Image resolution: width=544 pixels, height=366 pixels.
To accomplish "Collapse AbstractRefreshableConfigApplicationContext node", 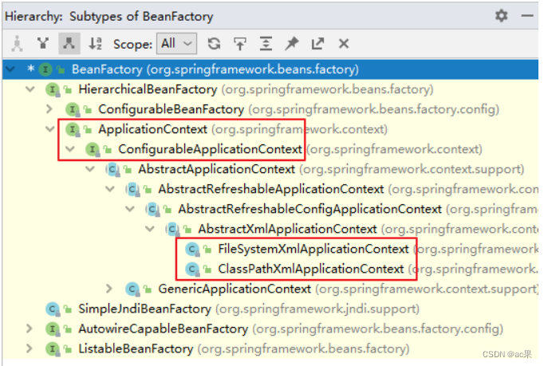I will (x=130, y=209).
